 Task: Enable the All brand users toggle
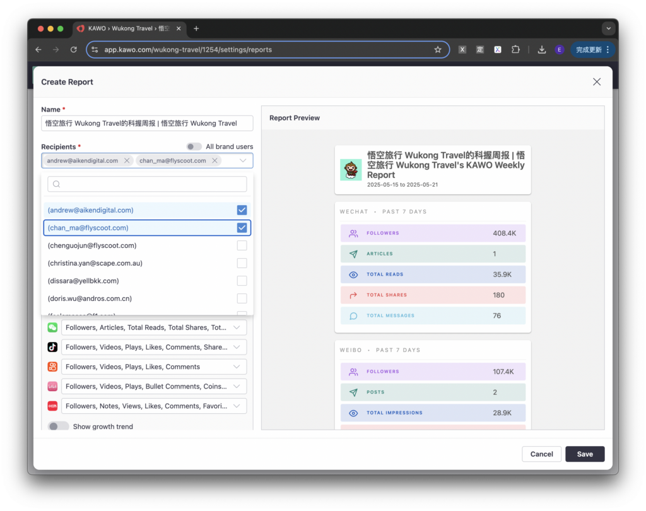point(194,146)
